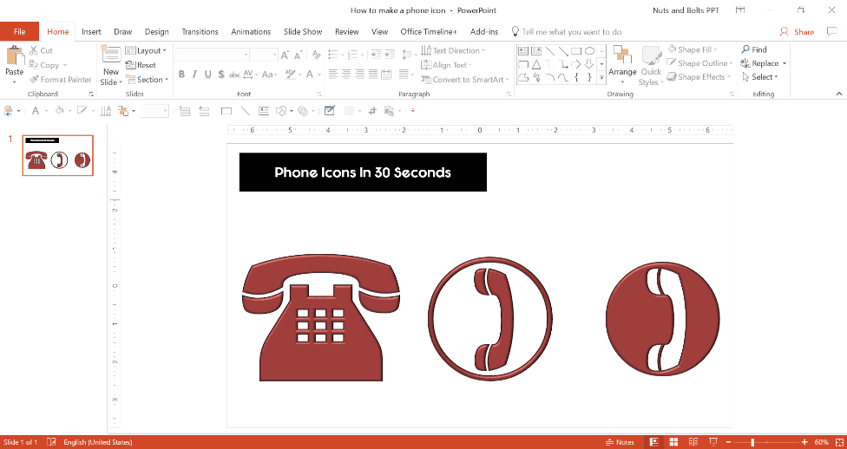Click the Share button
The height and width of the screenshot is (449, 847).
pyautogui.click(x=797, y=32)
